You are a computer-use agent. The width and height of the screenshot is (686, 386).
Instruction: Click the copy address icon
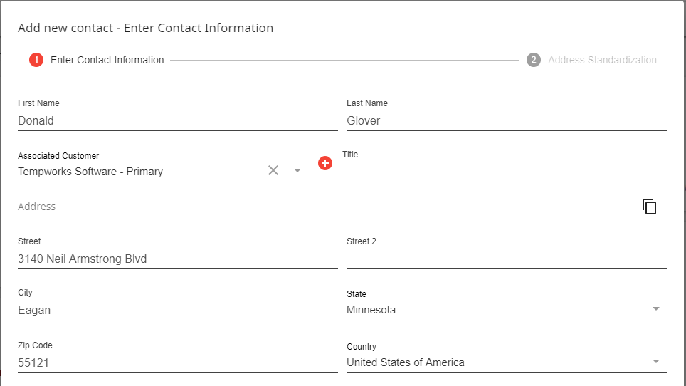pyautogui.click(x=649, y=207)
